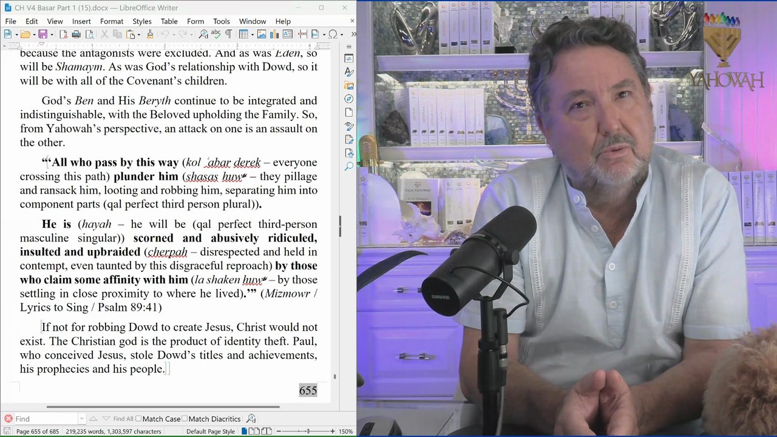The height and width of the screenshot is (437, 777).
Task: Click the New document icon
Action: coord(7,34)
